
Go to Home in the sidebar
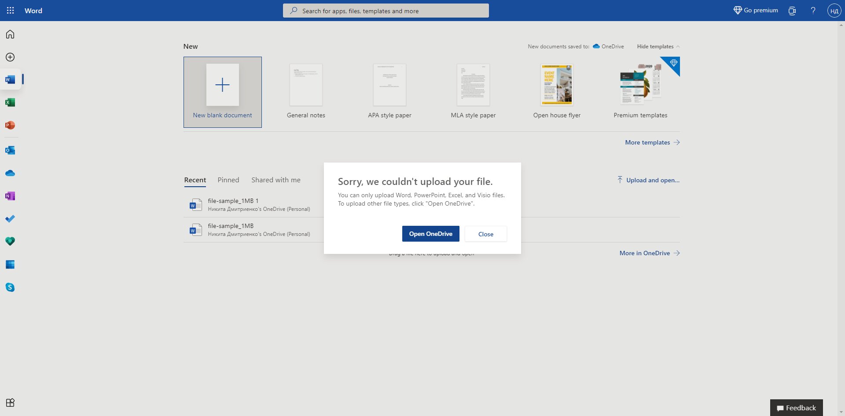pyautogui.click(x=10, y=34)
